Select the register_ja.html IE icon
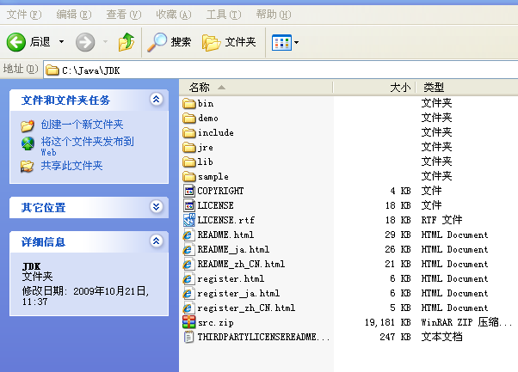The height and width of the screenshot is (372, 518). point(188,293)
